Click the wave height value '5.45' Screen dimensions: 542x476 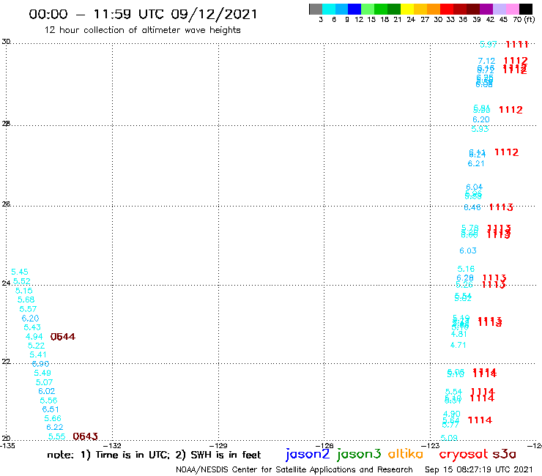pos(20,272)
